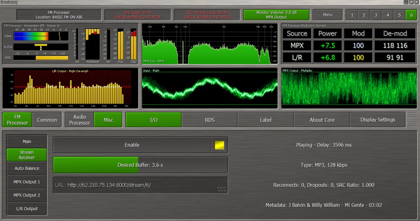
Task: Show the Auto Balance settings
Action: (x=27, y=168)
